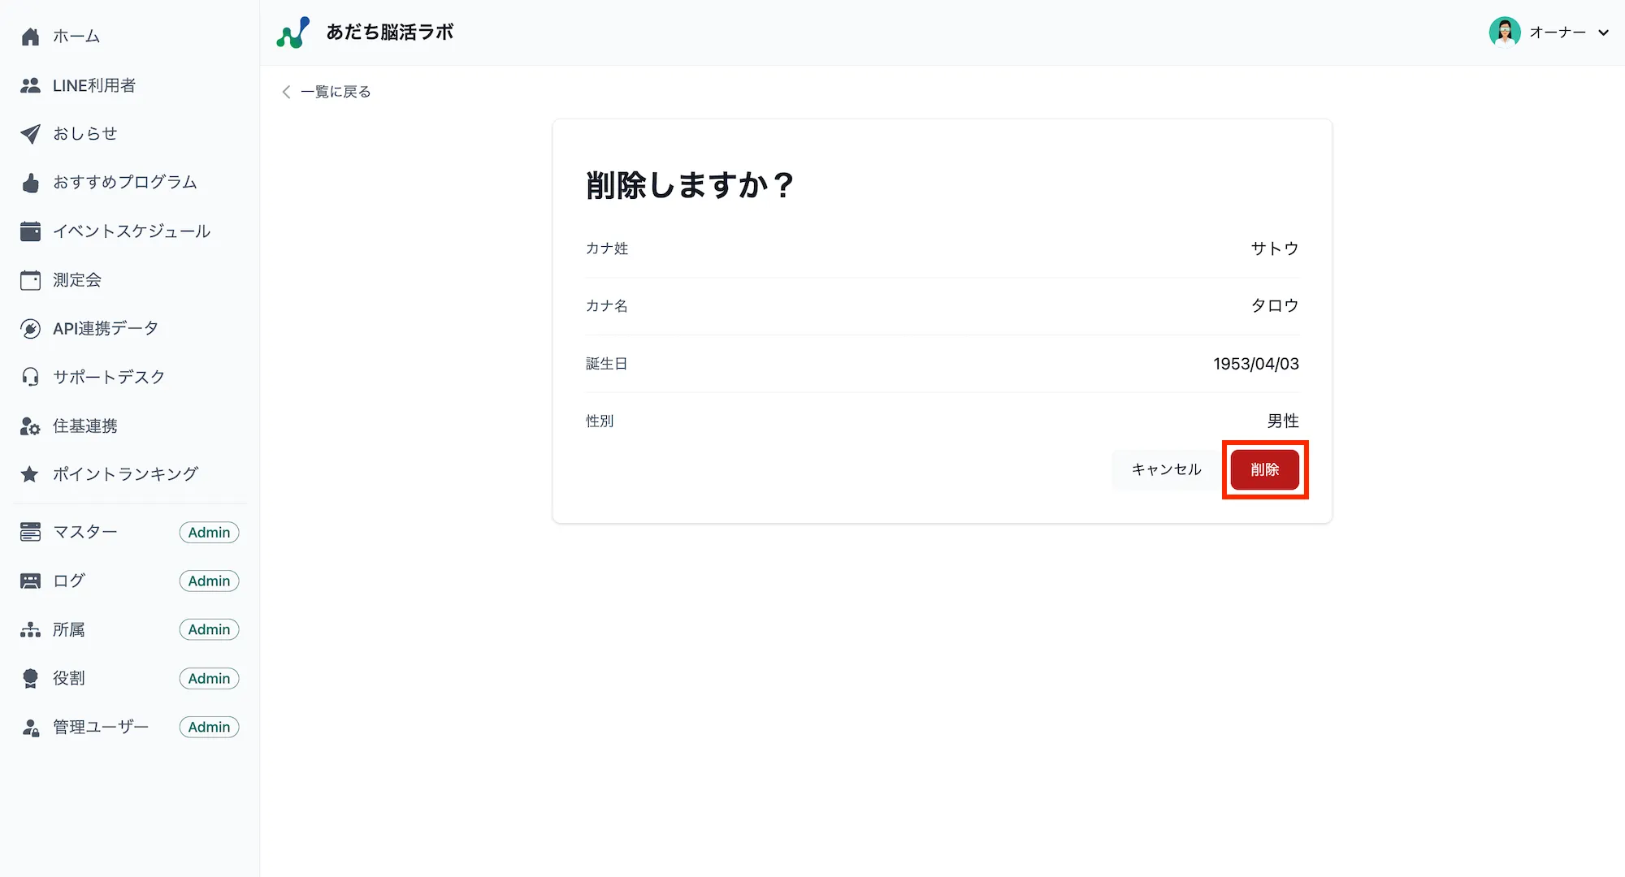
Task: Follow the 一覧に戻る link
Action: (x=335, y=92)
